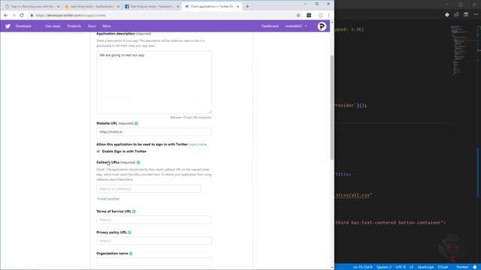Click Add another callback URL
Screen dimensions: 481x270
pos(108,199)
